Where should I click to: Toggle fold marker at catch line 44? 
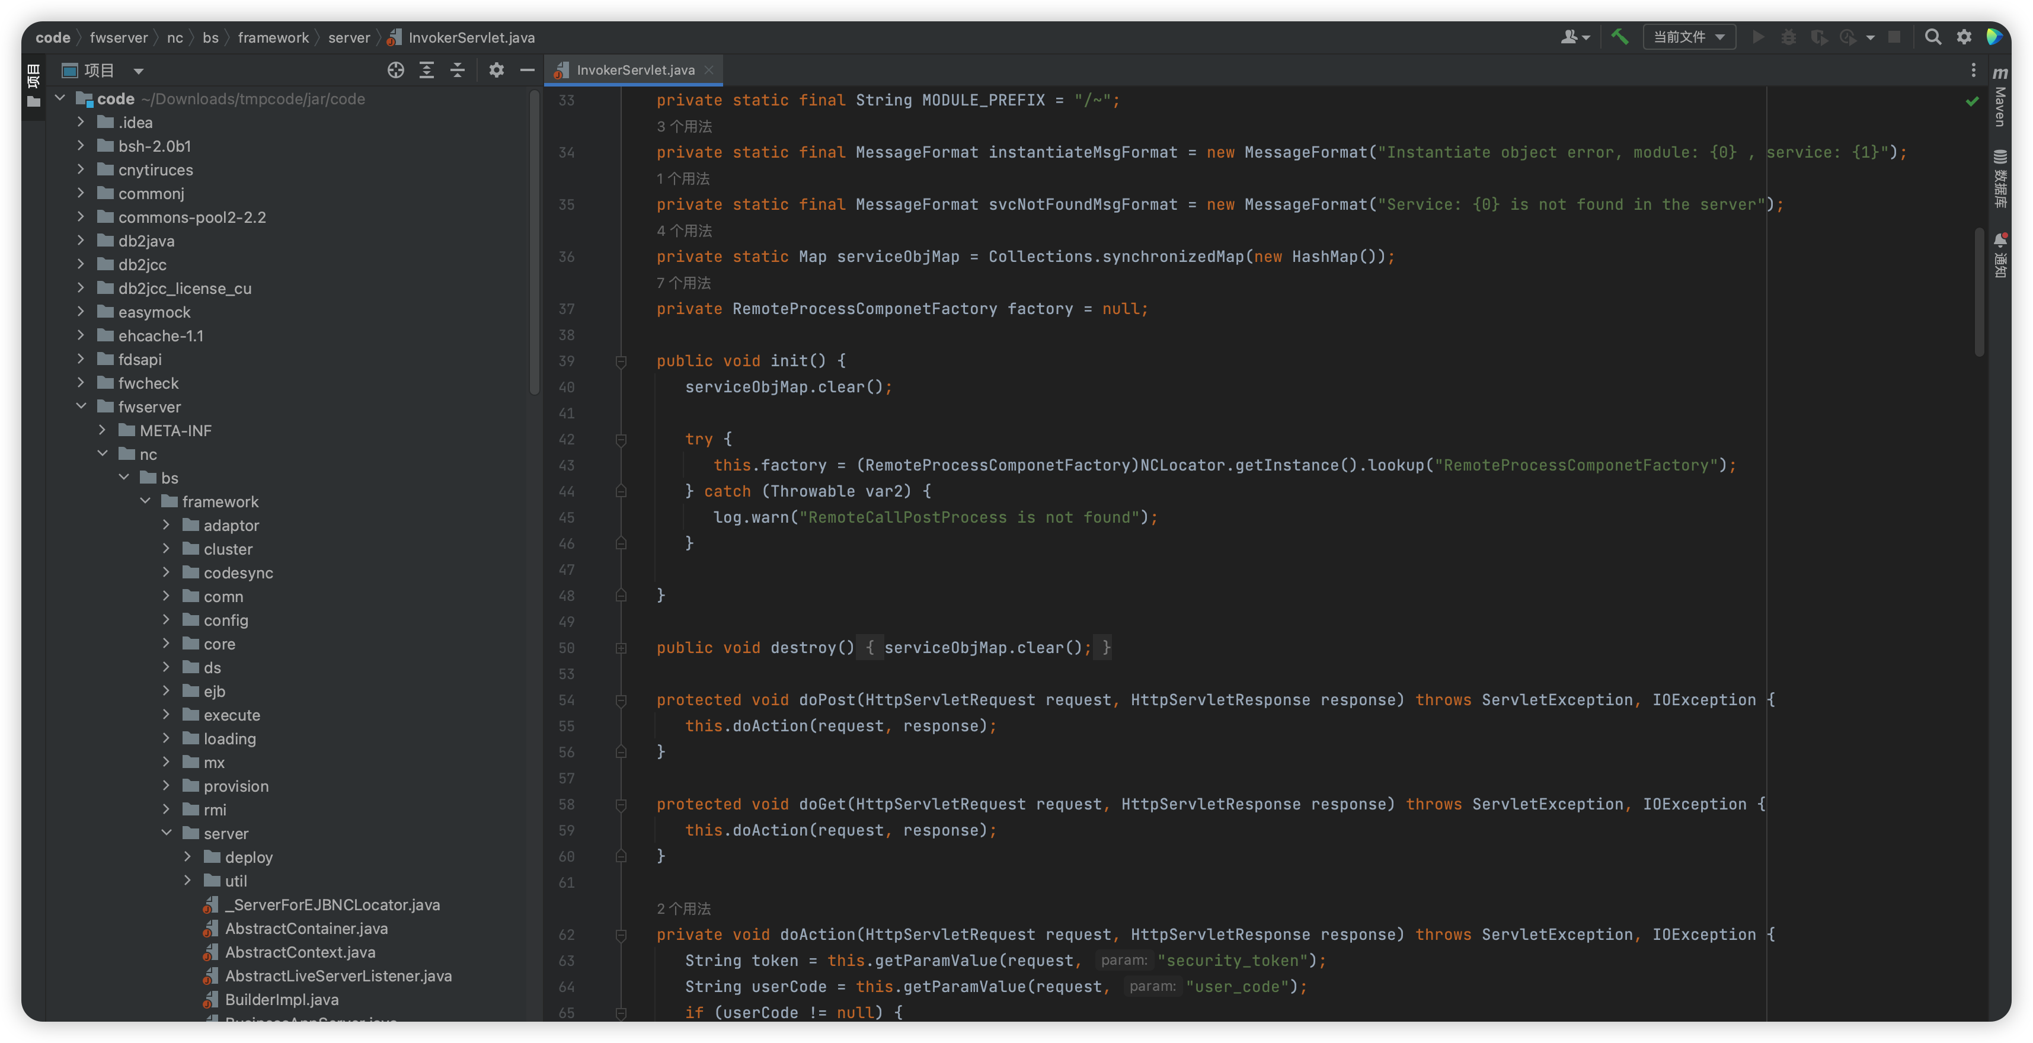pos(621,491)
